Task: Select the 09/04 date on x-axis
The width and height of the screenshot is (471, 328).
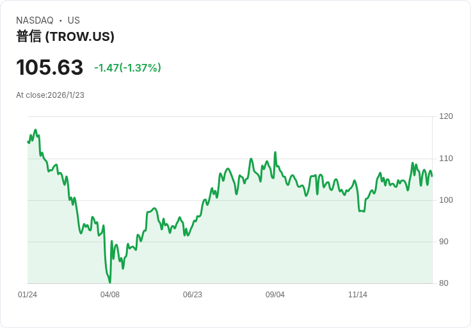Action: point(275,295)
